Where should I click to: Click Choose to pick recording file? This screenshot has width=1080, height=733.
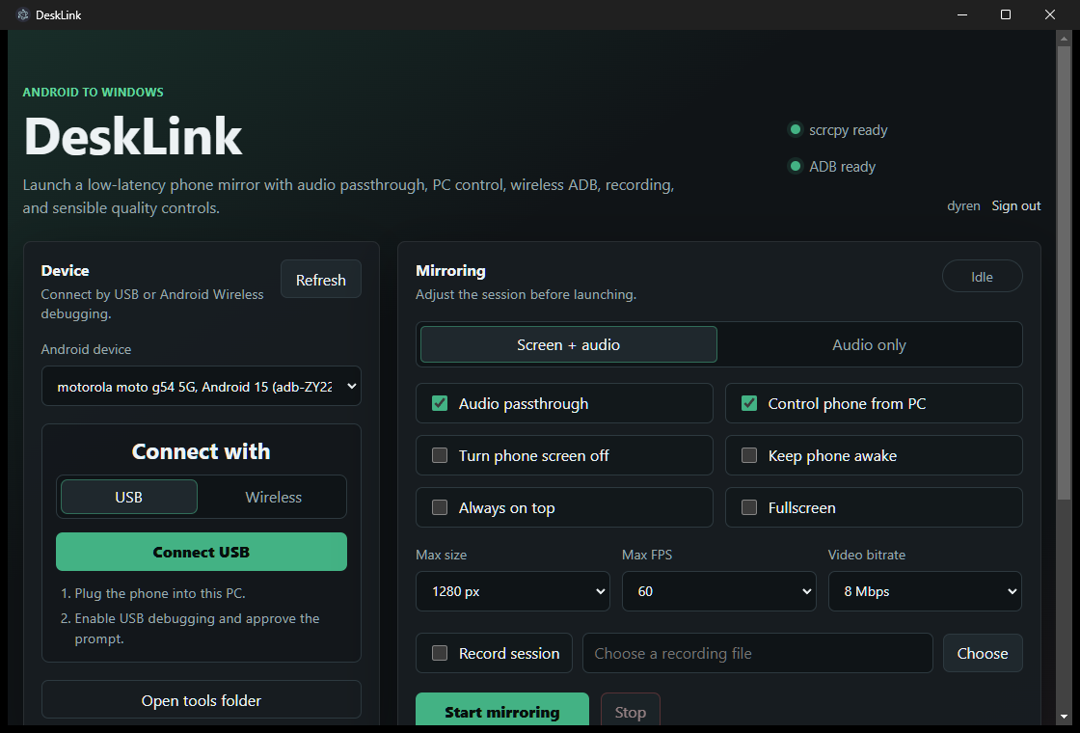(x=983, y=653)
